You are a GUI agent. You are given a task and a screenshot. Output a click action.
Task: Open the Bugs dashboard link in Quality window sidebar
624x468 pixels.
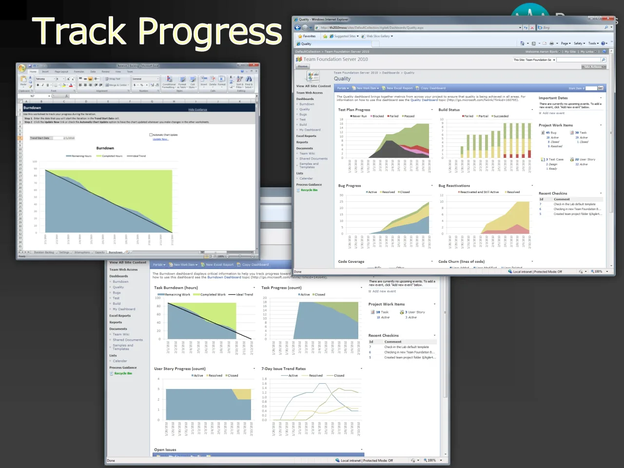click(x=303, y=114)
